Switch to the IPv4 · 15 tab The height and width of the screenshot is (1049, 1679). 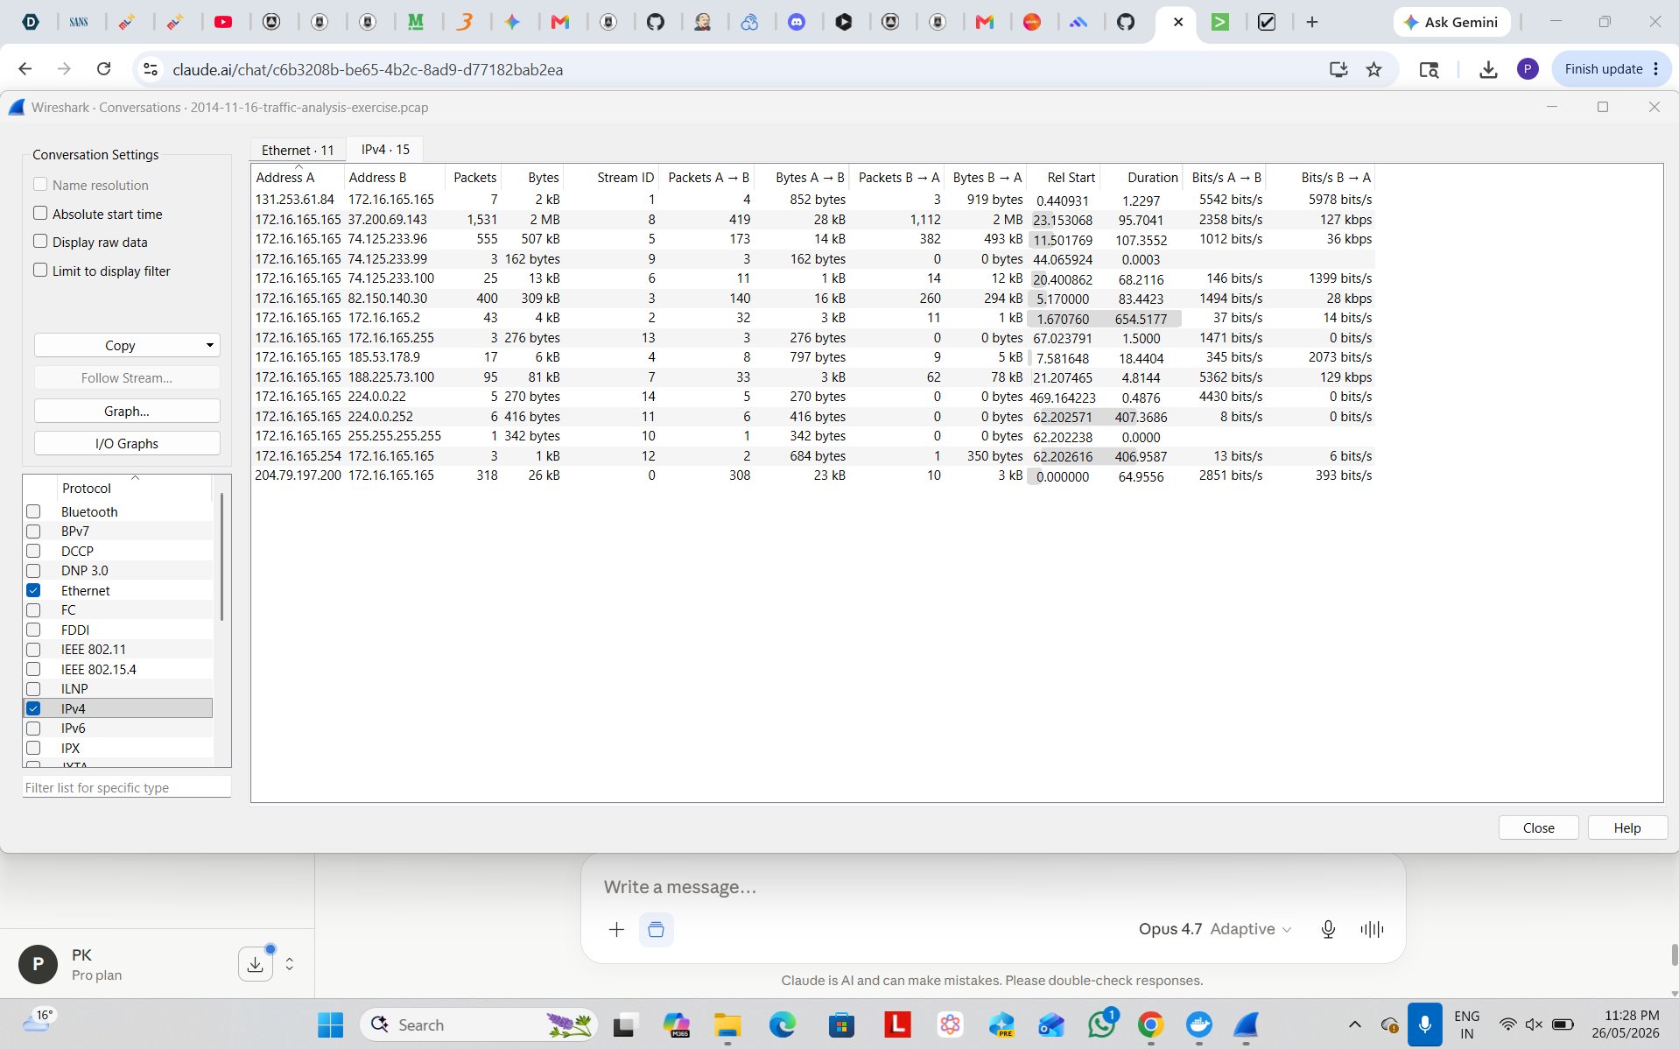click(x=385, y=149)
